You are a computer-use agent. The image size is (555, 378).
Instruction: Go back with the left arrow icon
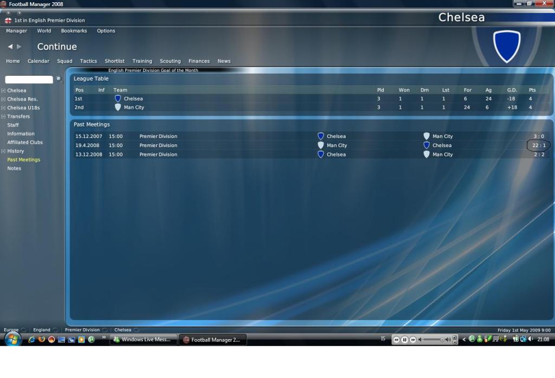pos(10,47)
